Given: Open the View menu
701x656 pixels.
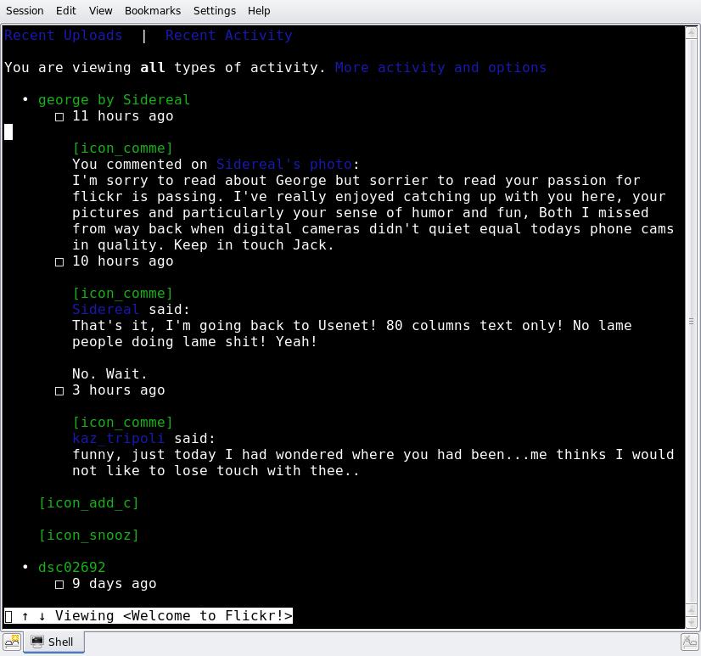Looking at the screenshot, I should 100,10.
